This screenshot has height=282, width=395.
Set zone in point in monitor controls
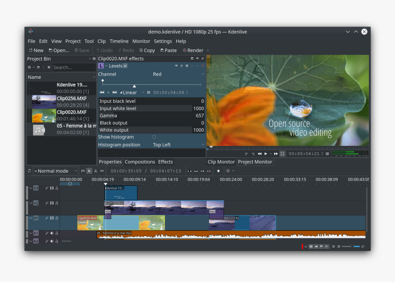[x=247, y=154]
